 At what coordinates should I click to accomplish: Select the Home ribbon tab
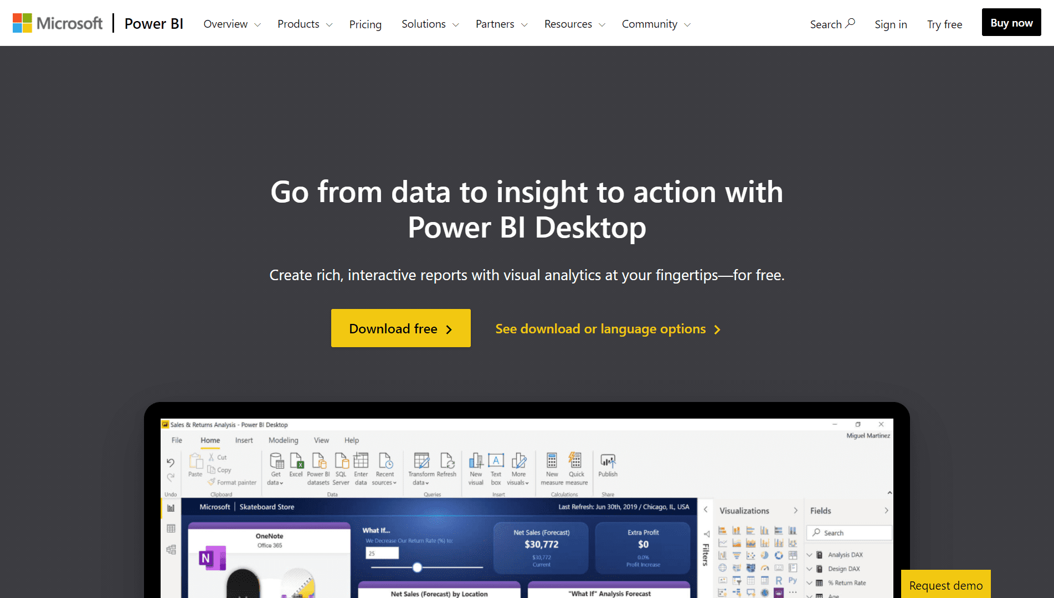pyautogui.click(x=210, y=440)
